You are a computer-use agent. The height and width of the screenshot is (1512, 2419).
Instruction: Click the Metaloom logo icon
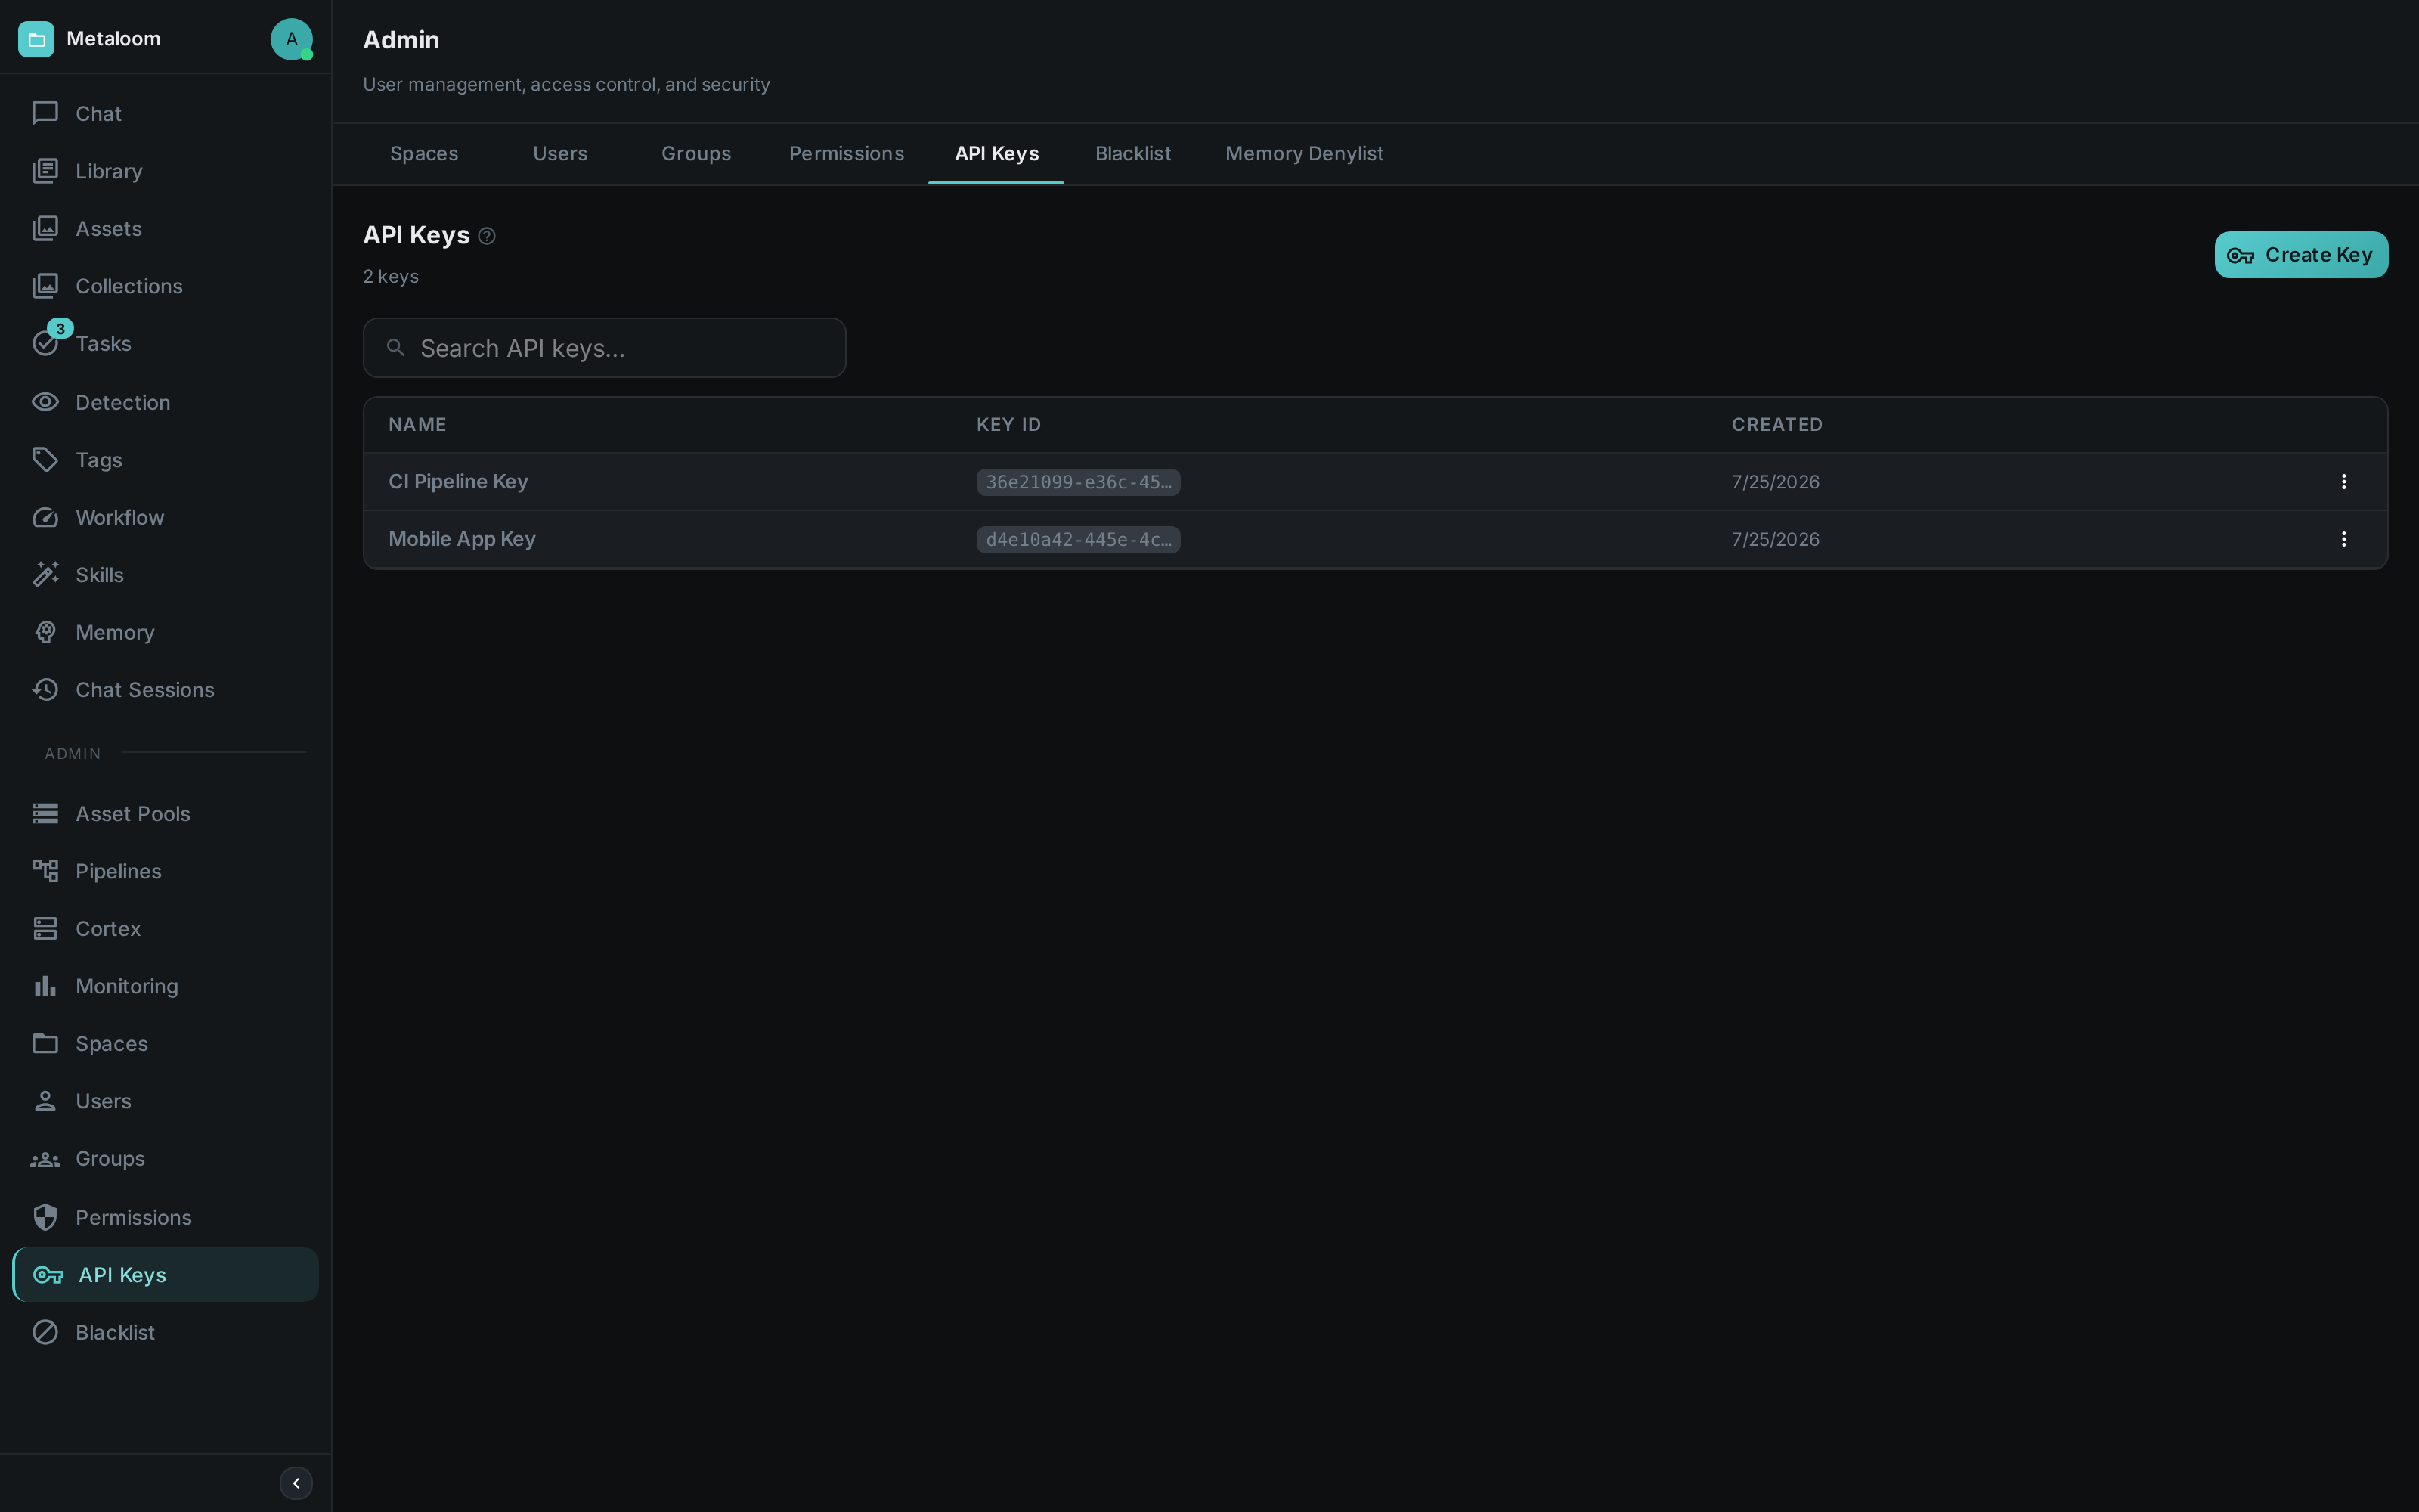[36, 39]
